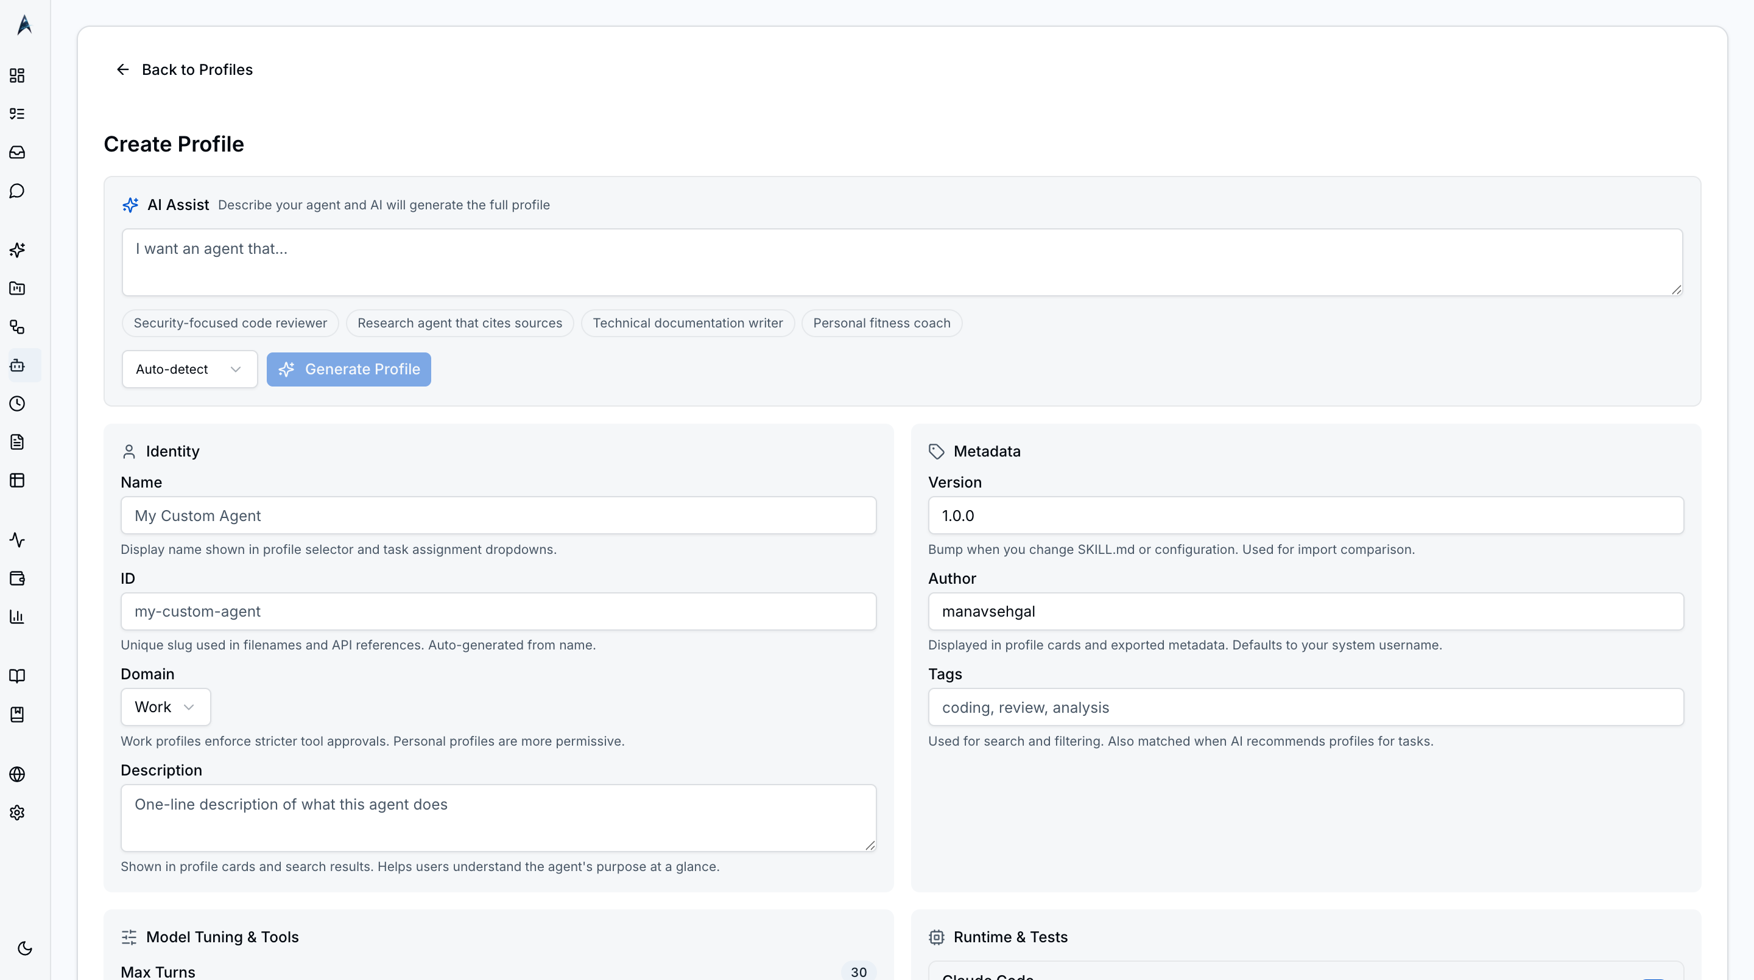Open the folder kanban icon in sidebar
The height and width of the screenshot is (980, 1754).
coord(17,289)
